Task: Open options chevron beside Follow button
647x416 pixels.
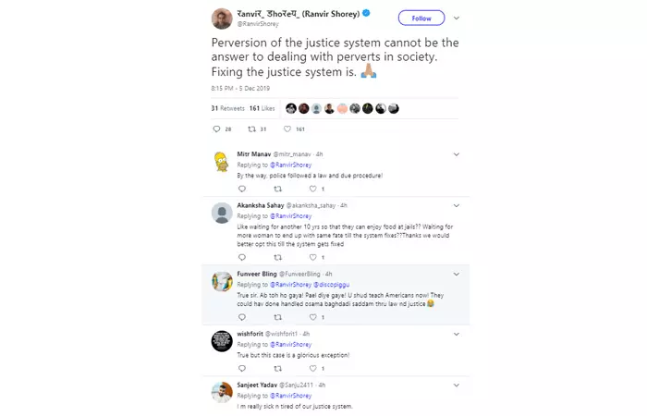Action: pyautogui.click(x=457, y=18)
